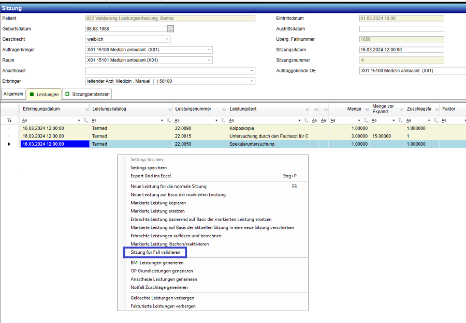Click the Sitzungsdatum input field
The height and width of the screenshot is (323, 466).
click(401, 50)
